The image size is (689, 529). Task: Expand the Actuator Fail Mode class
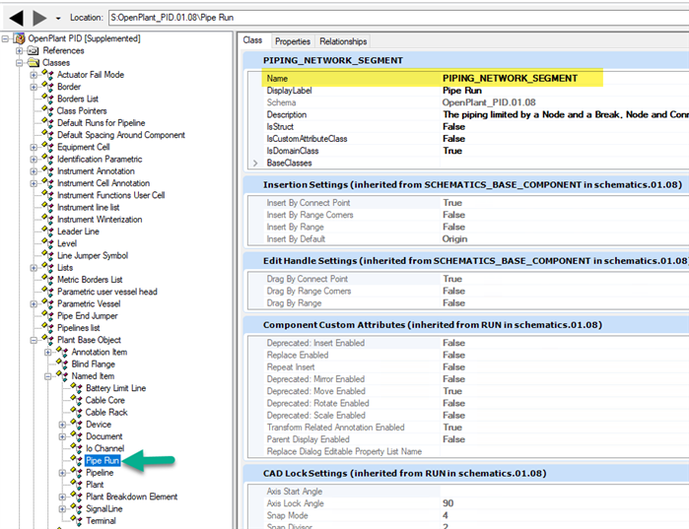click(x=34, y=75)
